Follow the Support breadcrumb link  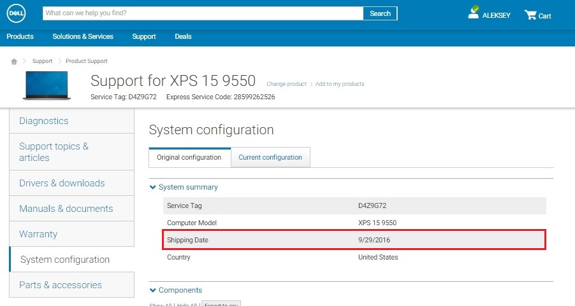(42, 61)
